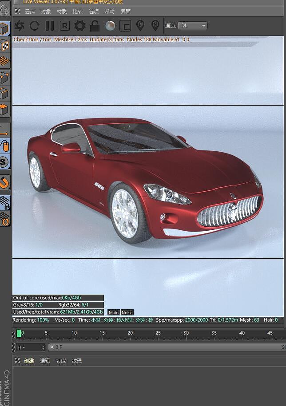
Task: Click the 'Mesh: 63' status text
Action: click(x=250, y=320)
